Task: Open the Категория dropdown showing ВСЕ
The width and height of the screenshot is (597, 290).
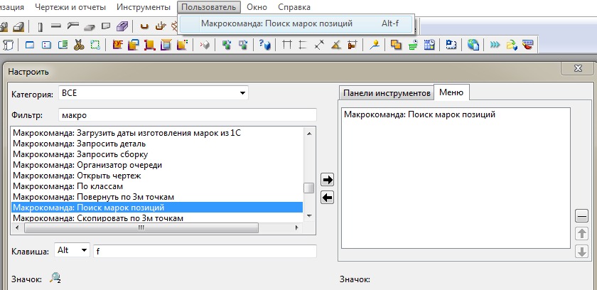Action: [153, 93]
